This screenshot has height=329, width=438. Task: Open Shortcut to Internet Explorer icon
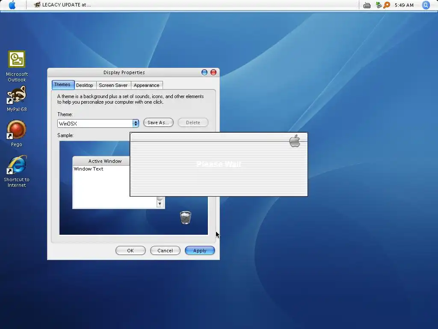17,171
